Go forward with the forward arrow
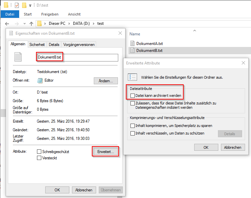 coord(17,24)
